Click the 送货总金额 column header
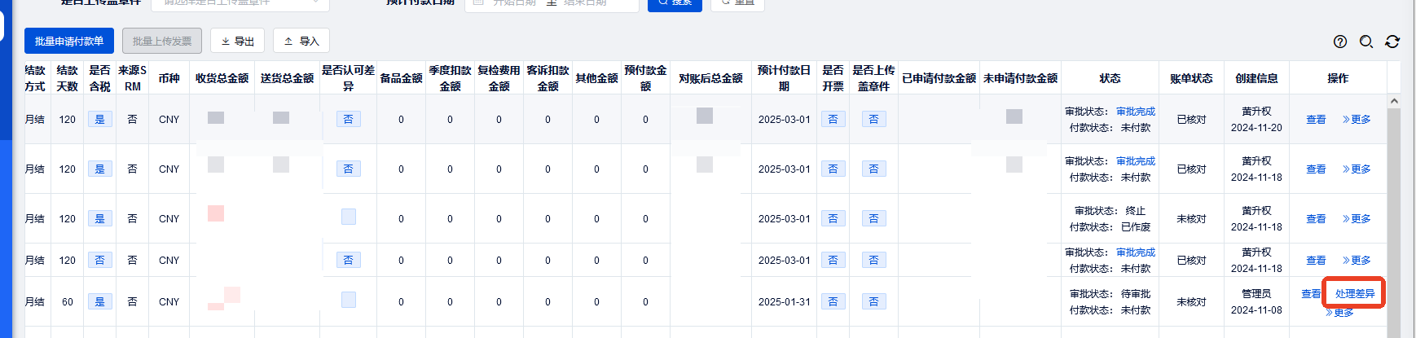Screen dimensions: 1416x338 (287, 78)
